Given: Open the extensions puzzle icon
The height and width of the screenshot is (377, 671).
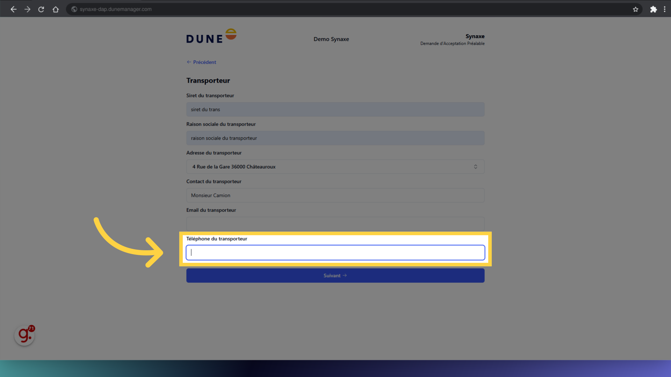Looking at the screenshot, I should tap(653, 9).
